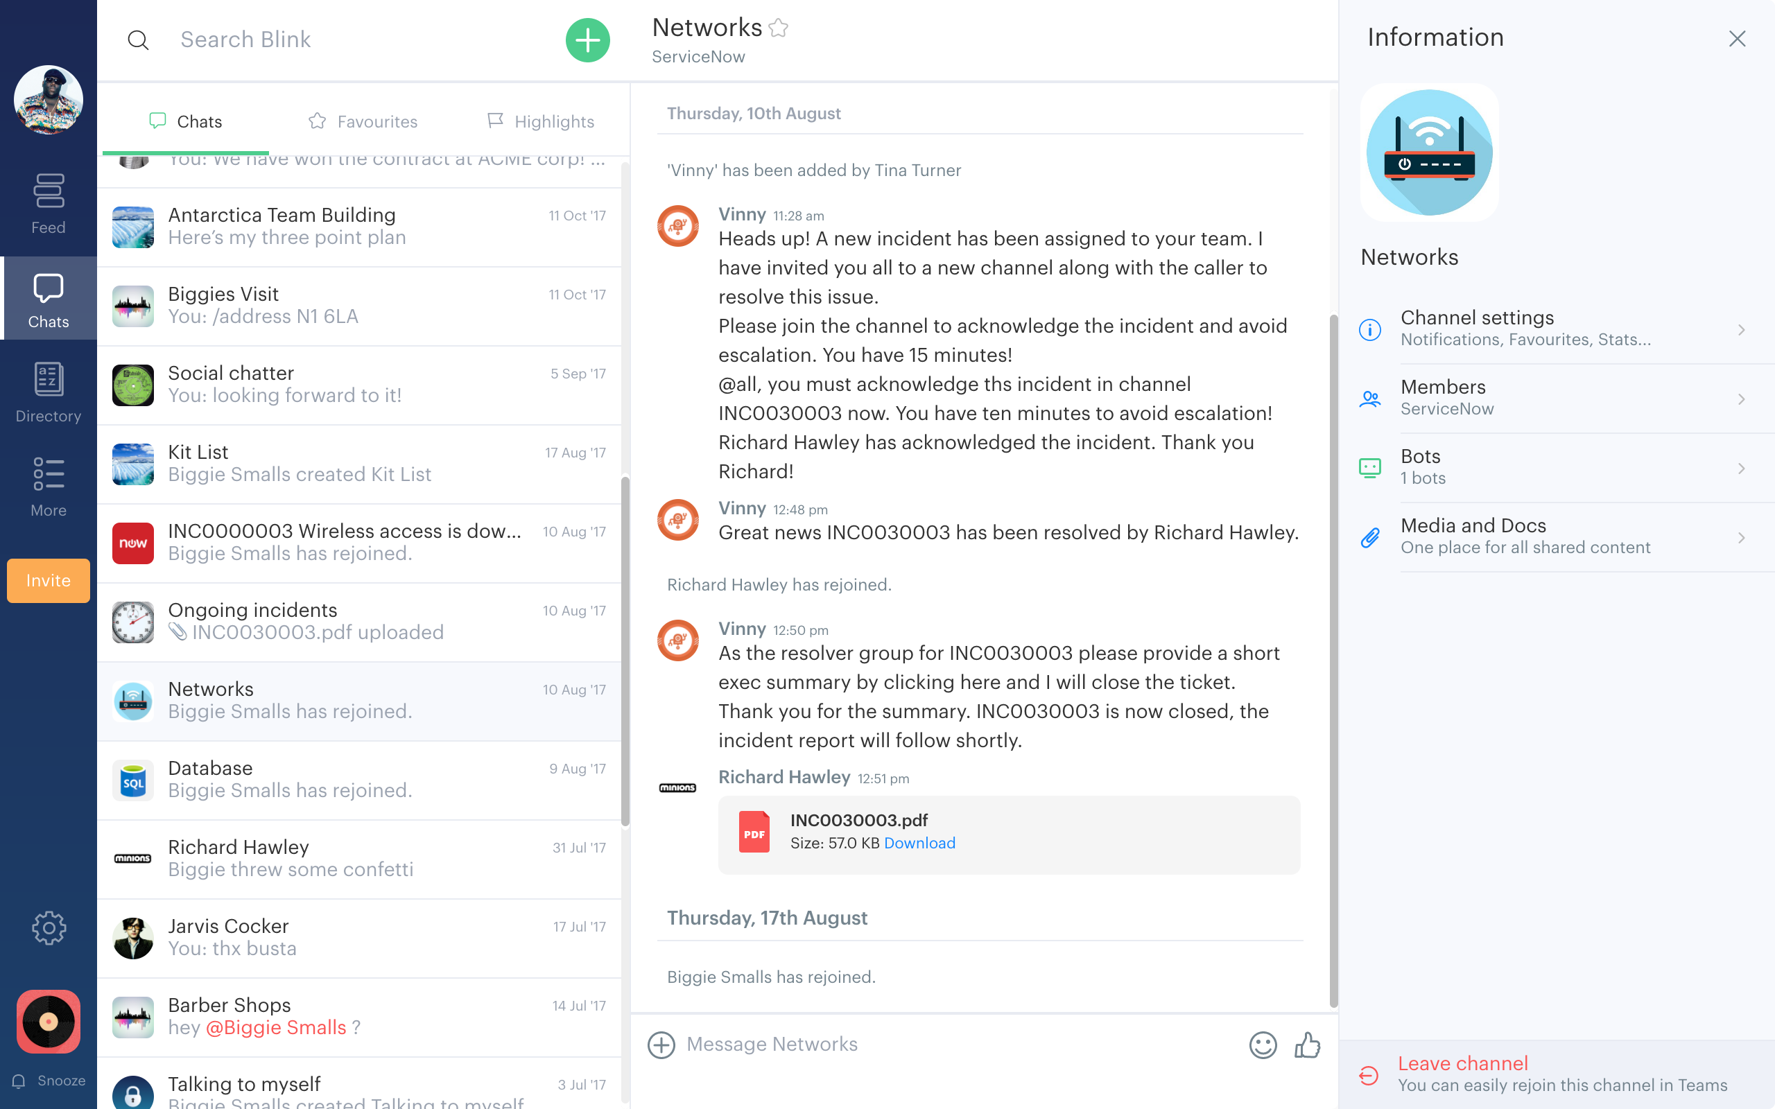Open the emoji picker smiley icon
This screenshot has width=1775, height=1109.
click(x=1263, y=1045)
